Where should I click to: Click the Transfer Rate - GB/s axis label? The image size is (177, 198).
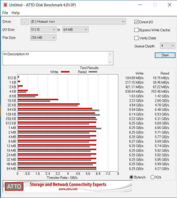(x=62, y=178)
